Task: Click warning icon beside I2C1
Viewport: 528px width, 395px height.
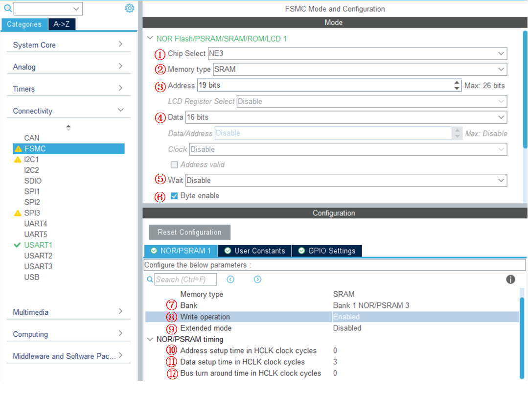Action: 18,160
